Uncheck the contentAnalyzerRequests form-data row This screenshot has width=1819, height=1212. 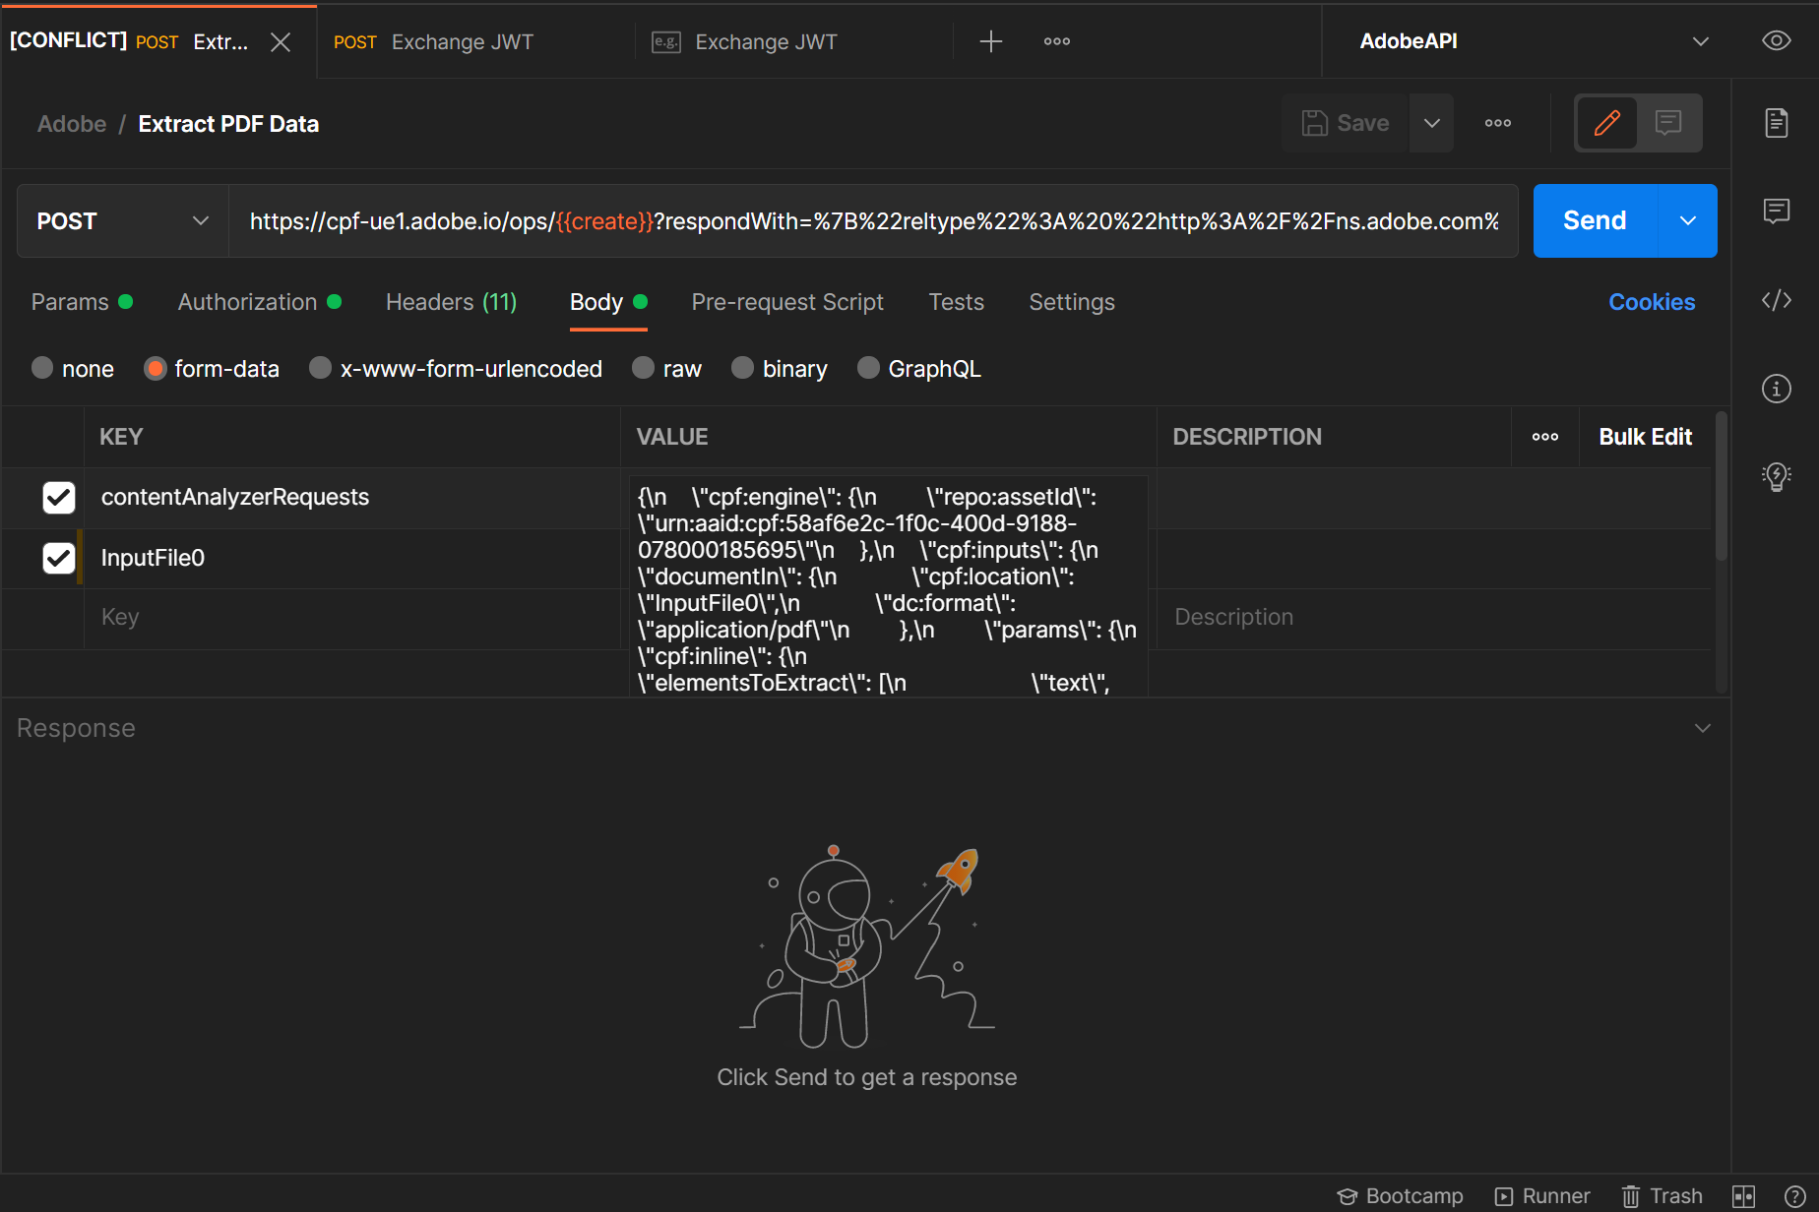coord(59,498)
